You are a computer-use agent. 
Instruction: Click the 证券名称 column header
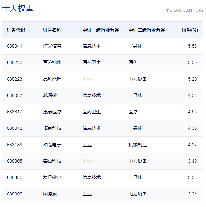tap(52, 30)
